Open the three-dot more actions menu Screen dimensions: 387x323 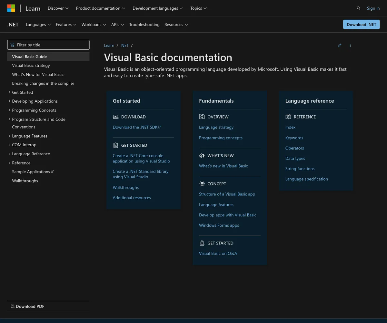pos(350,46)
